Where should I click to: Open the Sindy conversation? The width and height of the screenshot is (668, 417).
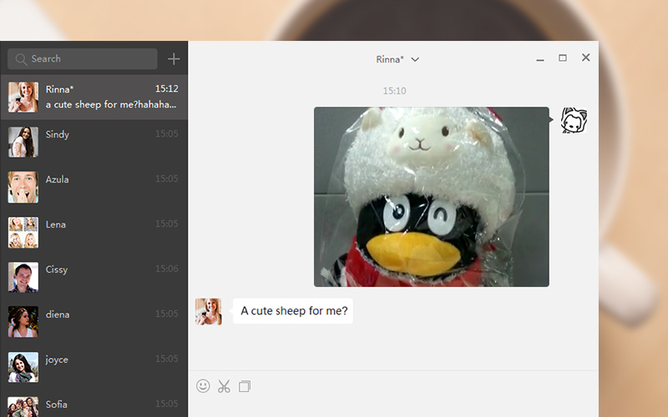click(x=94, y=142)
